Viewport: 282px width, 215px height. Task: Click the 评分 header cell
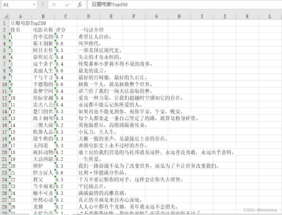click(x=66, y=30)
